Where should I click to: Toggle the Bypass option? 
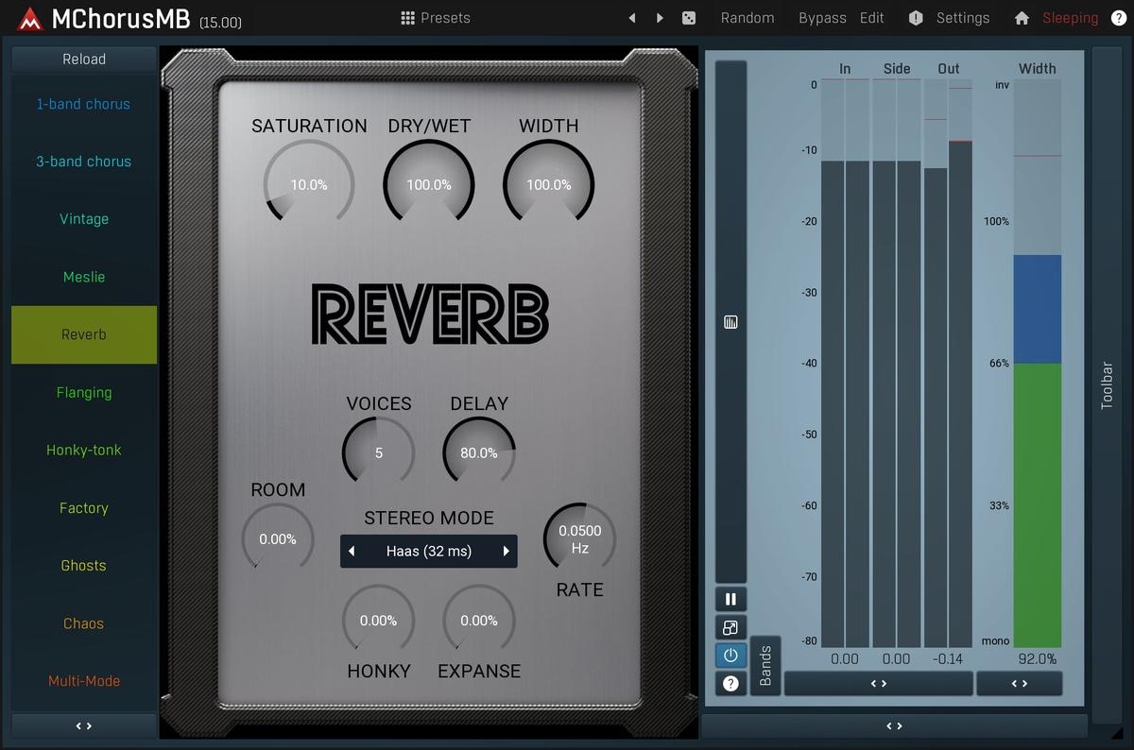pyautogui.click(x=822, y=18)
